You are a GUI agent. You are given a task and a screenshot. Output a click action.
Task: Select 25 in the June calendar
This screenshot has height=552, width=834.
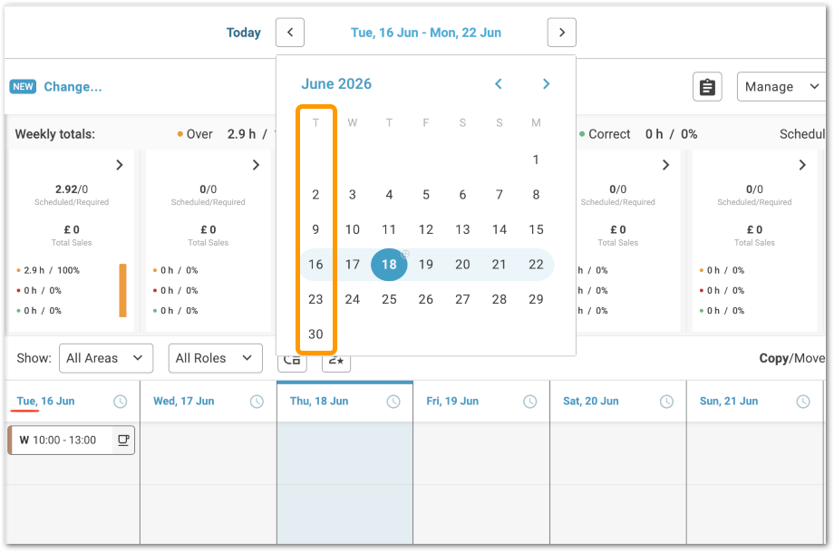click(389, 299)
